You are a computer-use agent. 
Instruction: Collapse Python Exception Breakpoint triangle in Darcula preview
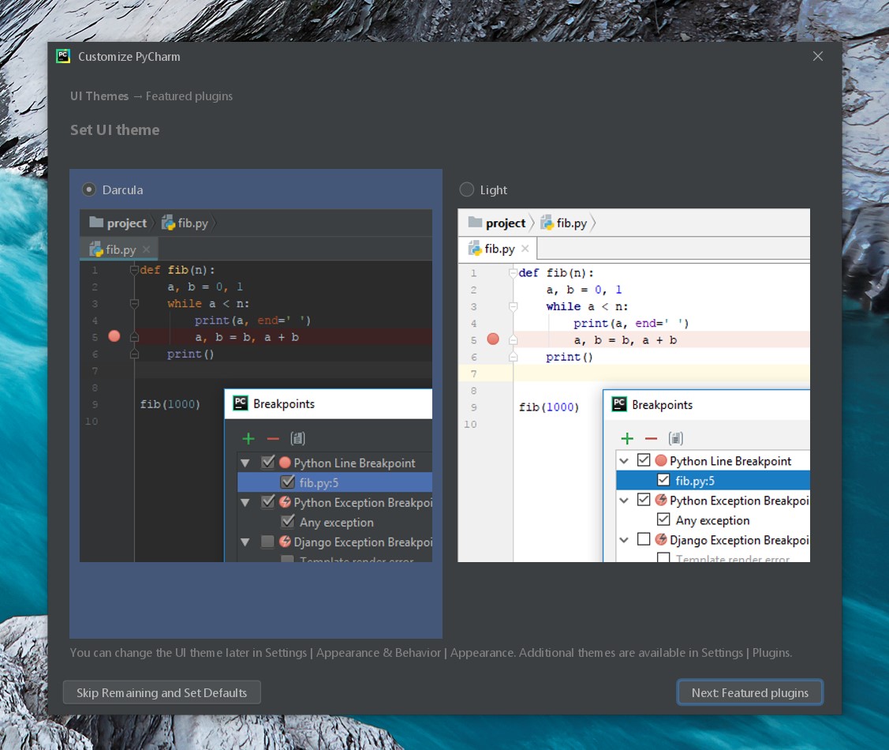(x=245, y=502)
